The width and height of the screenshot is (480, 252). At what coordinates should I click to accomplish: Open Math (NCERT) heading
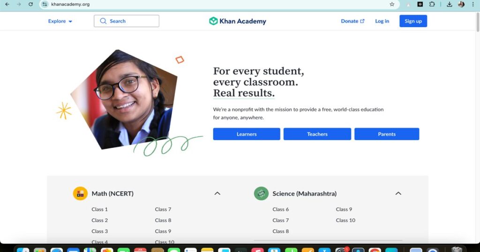click(x=112, y=193)
